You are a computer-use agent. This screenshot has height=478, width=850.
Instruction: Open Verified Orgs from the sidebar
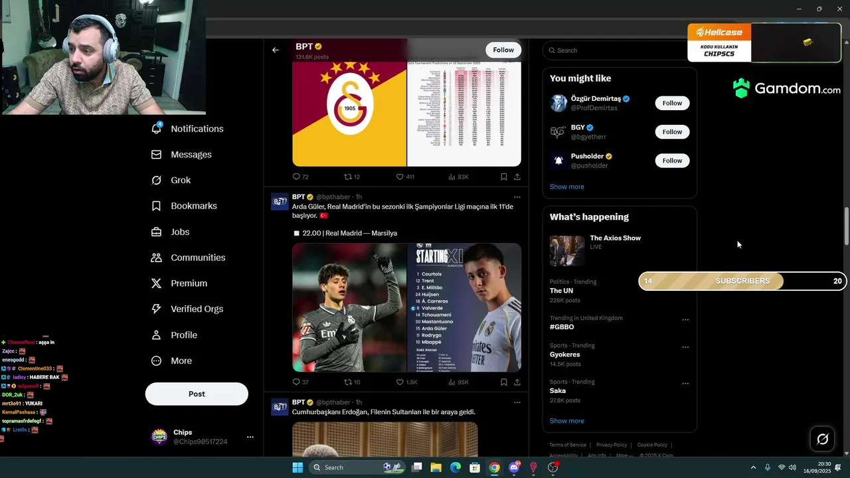pos(187,309)
